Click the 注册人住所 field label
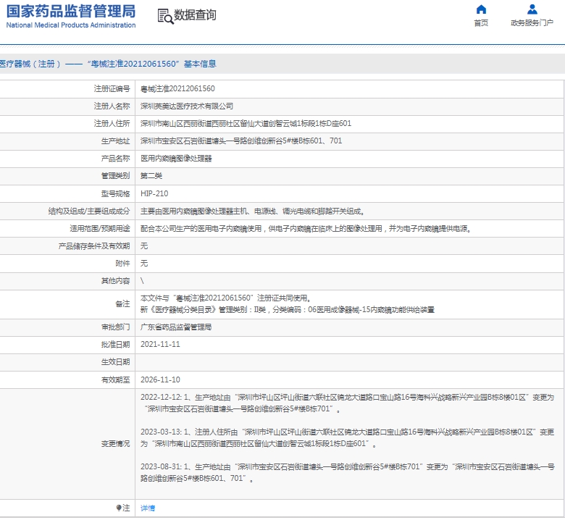 click(x=112, y=124)
